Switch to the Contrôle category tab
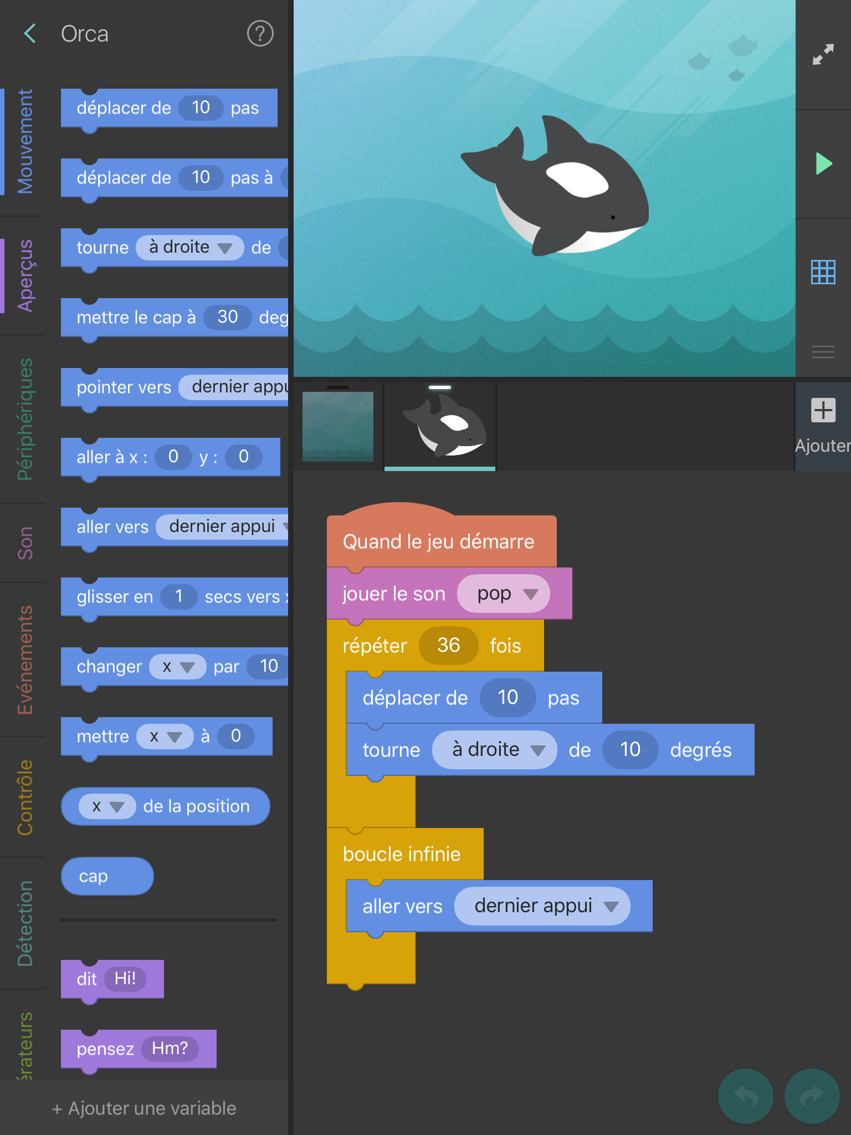 (24, 797)
